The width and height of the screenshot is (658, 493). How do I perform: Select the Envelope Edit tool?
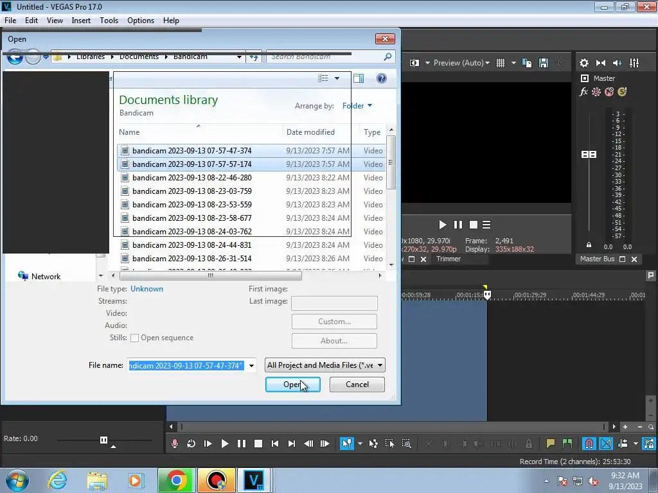pos(373,444)
